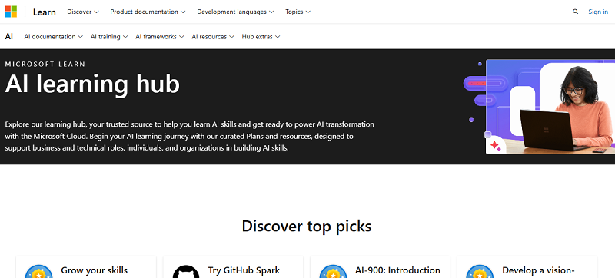Open the Hub extras dropdown
Viewport: 615px width, 278px height.
point(261,36)
